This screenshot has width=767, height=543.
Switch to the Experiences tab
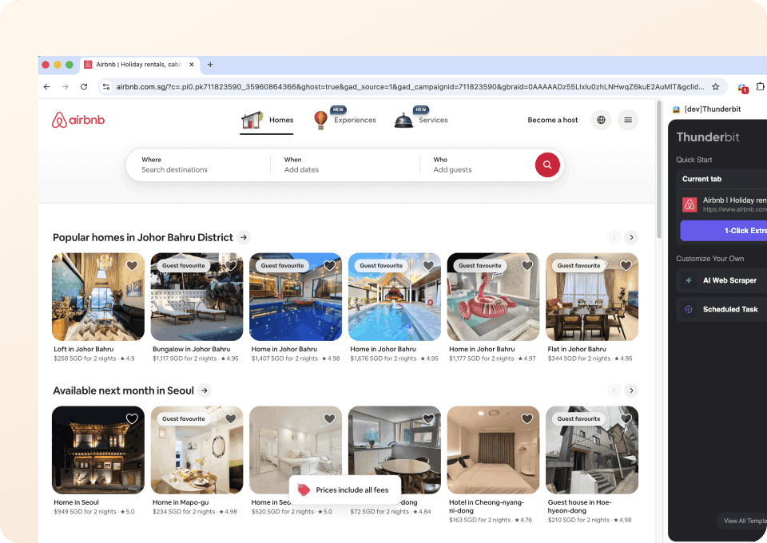tap(344, 120)
